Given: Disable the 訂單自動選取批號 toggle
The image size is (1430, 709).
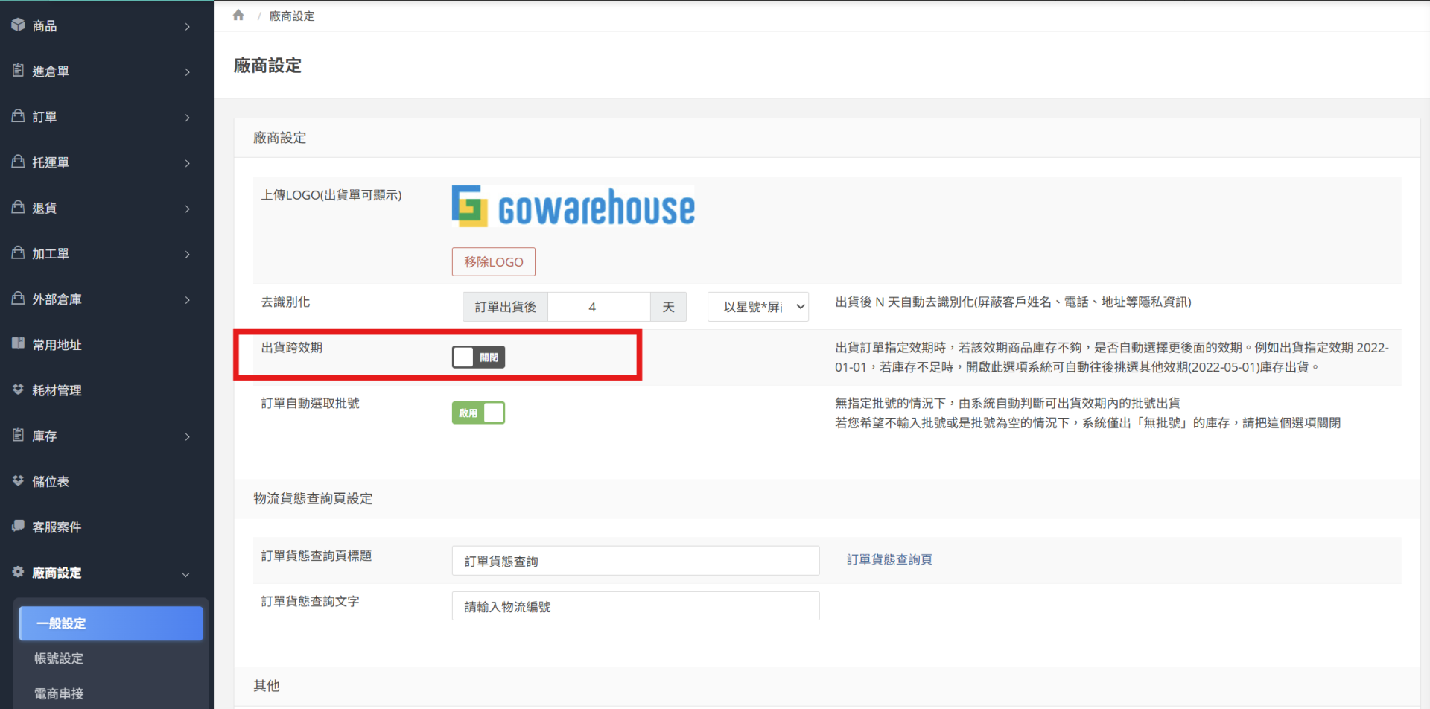Looking at the screenshot, I should [478, 413].
